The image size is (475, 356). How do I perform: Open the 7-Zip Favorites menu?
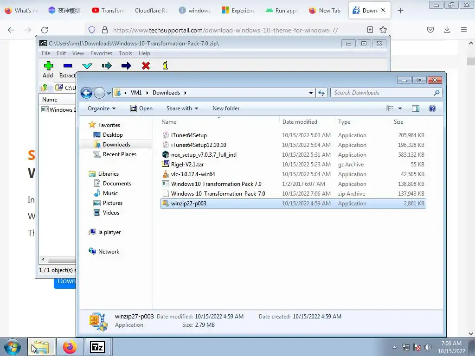coord(101,53)
